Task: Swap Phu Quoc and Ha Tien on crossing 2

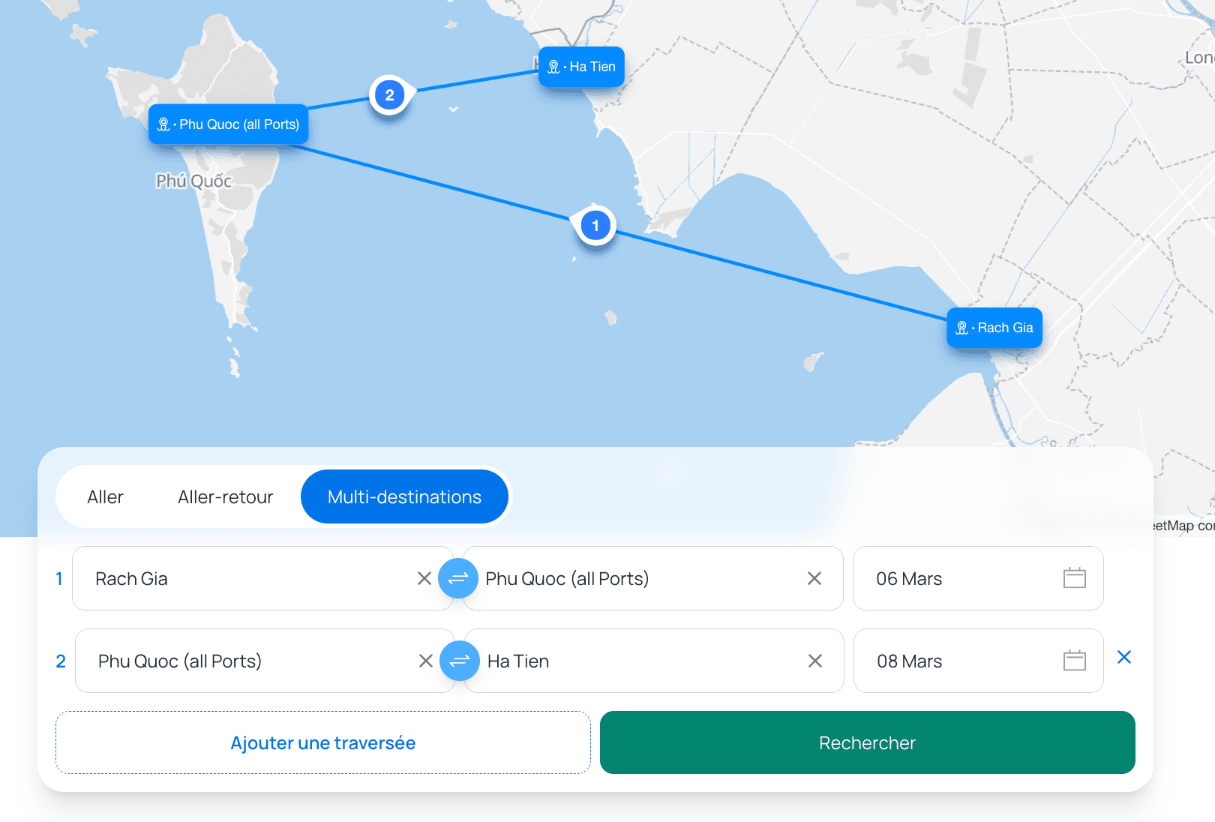Action: pos(460,661)
